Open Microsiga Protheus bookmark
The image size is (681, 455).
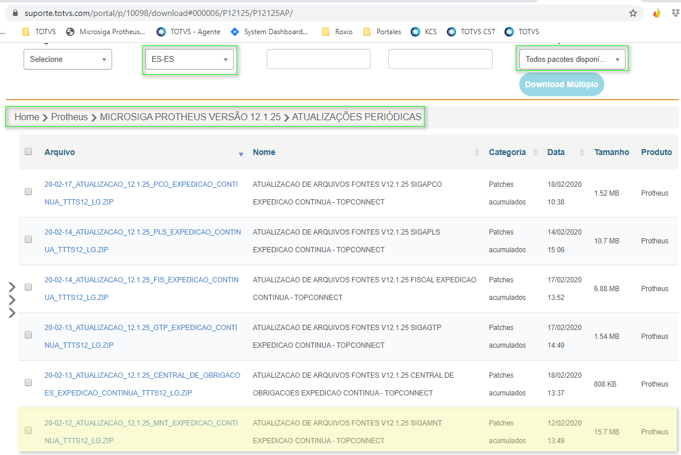tap(106, 32)
